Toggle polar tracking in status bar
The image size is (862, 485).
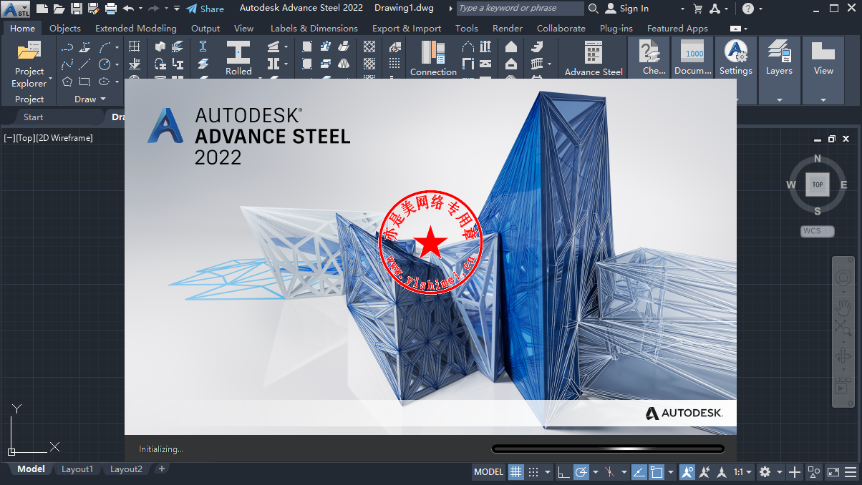click(581, 472)
